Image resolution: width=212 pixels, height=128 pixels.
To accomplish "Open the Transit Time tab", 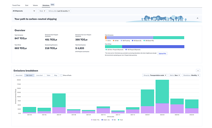I will click(16, 5).
